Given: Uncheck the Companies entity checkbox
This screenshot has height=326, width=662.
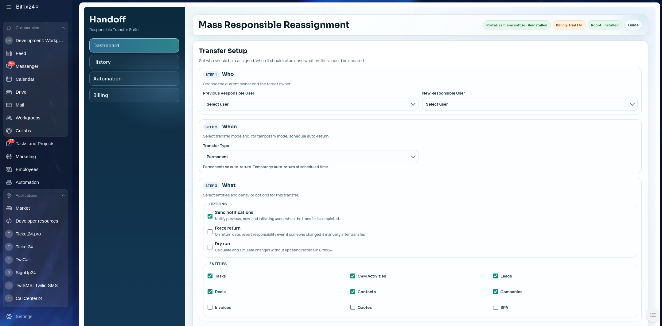Looking at the screenshot, I should tap(496, 292).
